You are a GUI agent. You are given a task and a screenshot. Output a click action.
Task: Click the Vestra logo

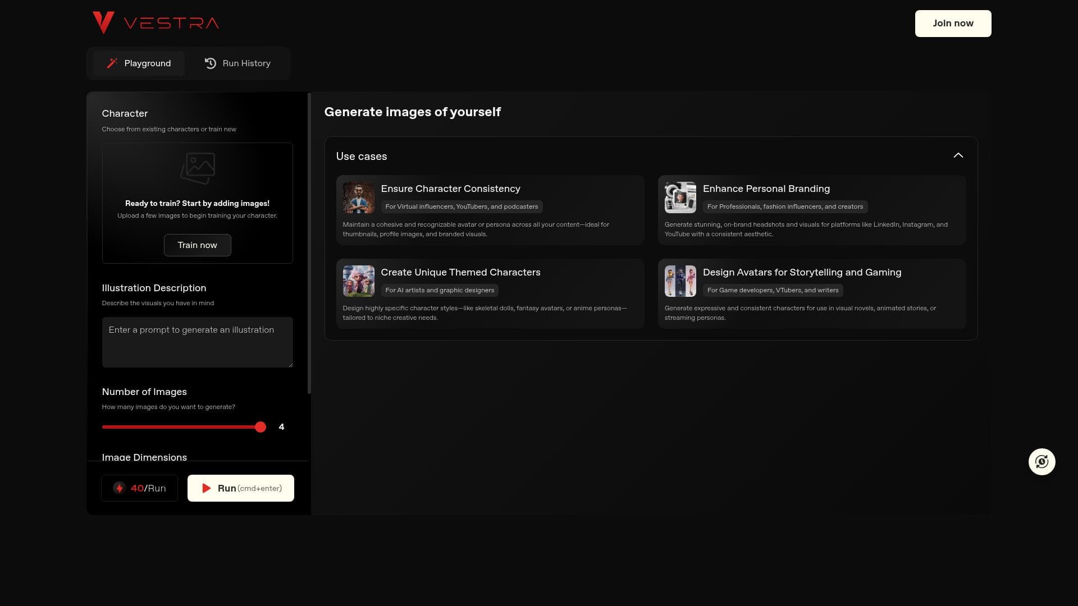coord(156,23)
